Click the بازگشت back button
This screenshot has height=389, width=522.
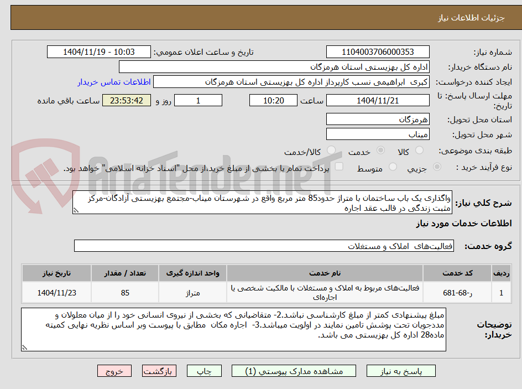coord(159,371)
